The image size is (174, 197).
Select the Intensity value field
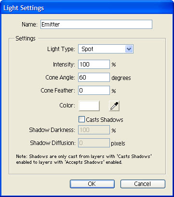(x=94, y=65)
